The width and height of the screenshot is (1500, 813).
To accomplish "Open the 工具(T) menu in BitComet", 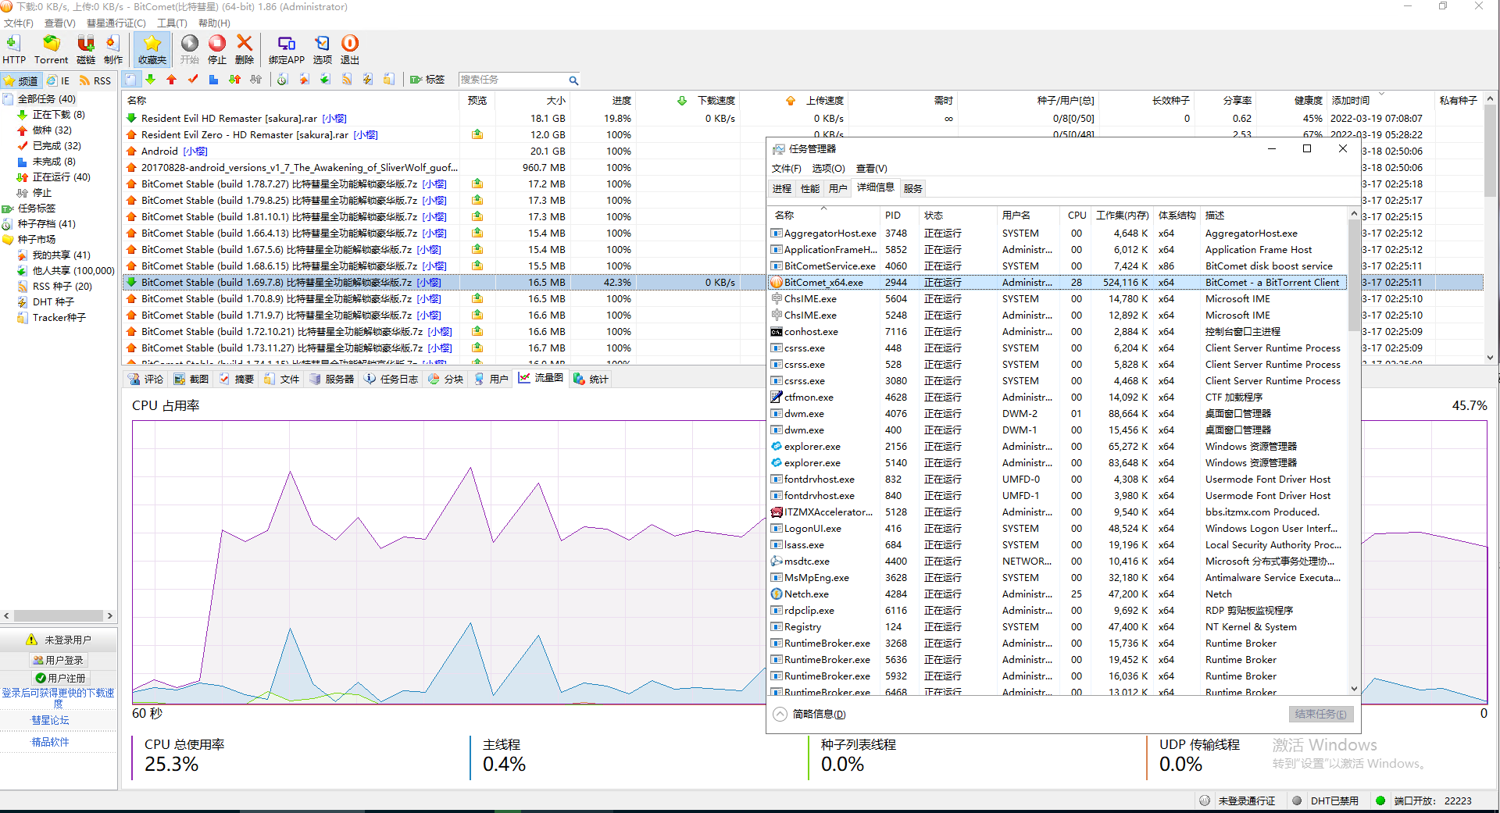I will click(x=171, y=23).
